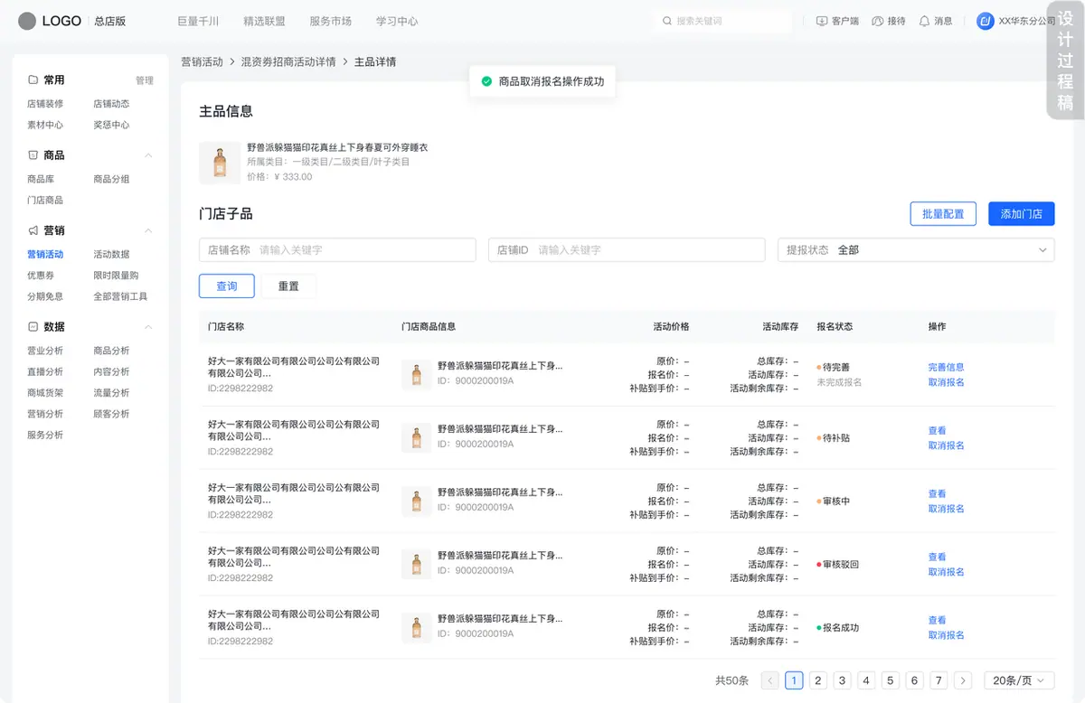
Task: Go to page 7
Action: tap(939, 680)
